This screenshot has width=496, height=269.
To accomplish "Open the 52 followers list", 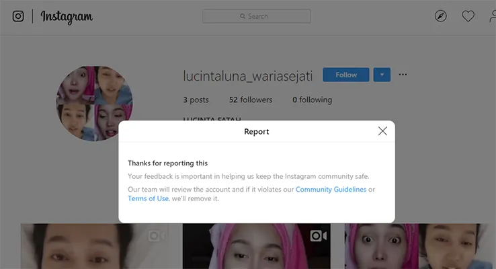I will tap(250, 100).
